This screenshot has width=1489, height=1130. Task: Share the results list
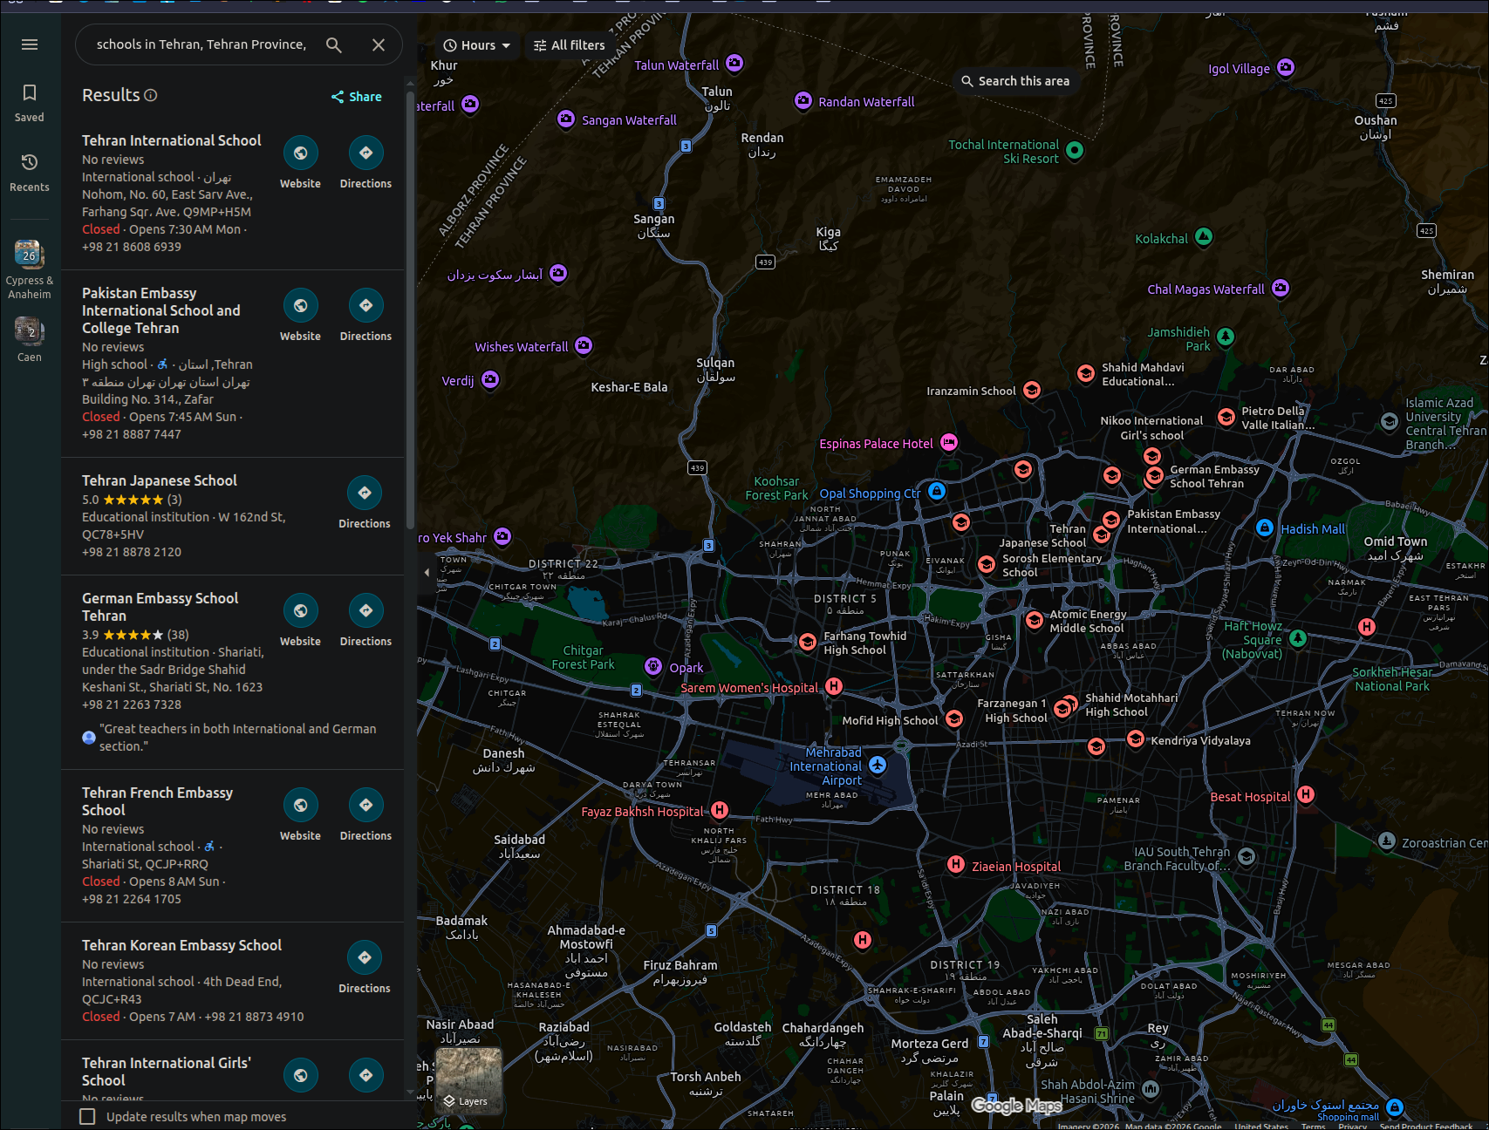click(x=356, y=97)
